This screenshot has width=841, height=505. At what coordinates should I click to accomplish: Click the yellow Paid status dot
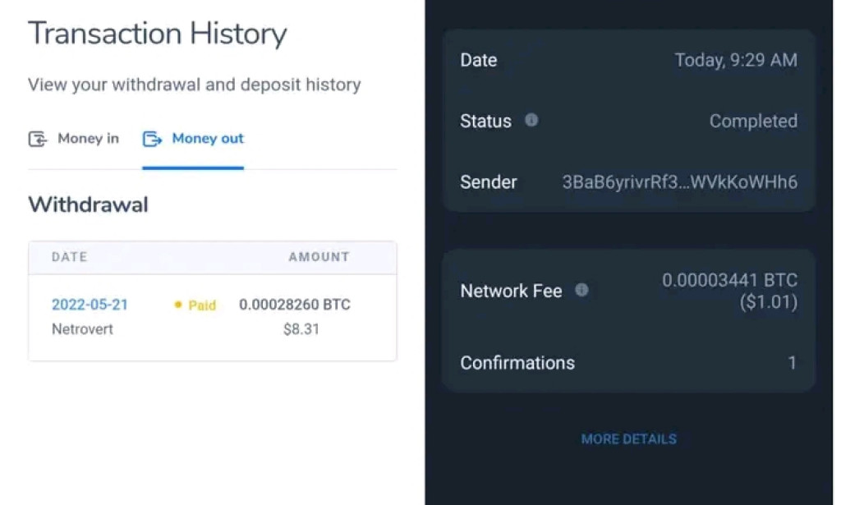[x=178, y=305]
